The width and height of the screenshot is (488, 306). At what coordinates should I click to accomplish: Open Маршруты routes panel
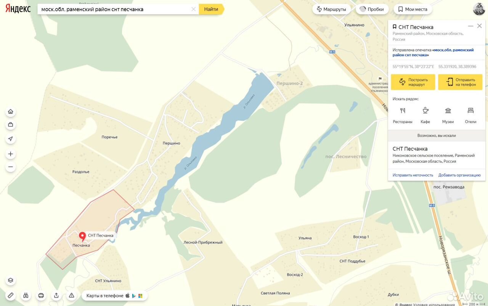click(331, 9)
